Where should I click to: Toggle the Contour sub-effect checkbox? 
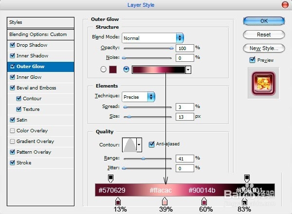[x=18, y=98]
